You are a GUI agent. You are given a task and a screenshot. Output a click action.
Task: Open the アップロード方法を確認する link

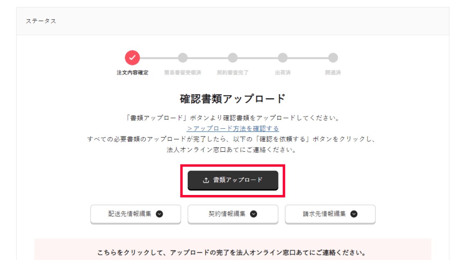click(233, 128)
